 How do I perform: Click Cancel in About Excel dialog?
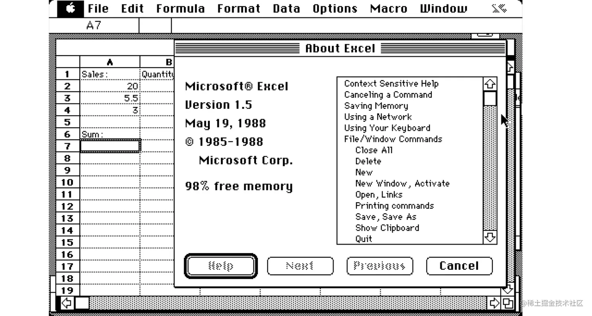pyautogui.click(x=459, y=266)
